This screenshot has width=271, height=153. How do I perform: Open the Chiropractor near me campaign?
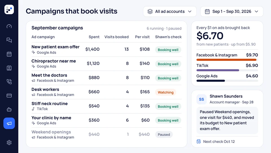point(54,61)
